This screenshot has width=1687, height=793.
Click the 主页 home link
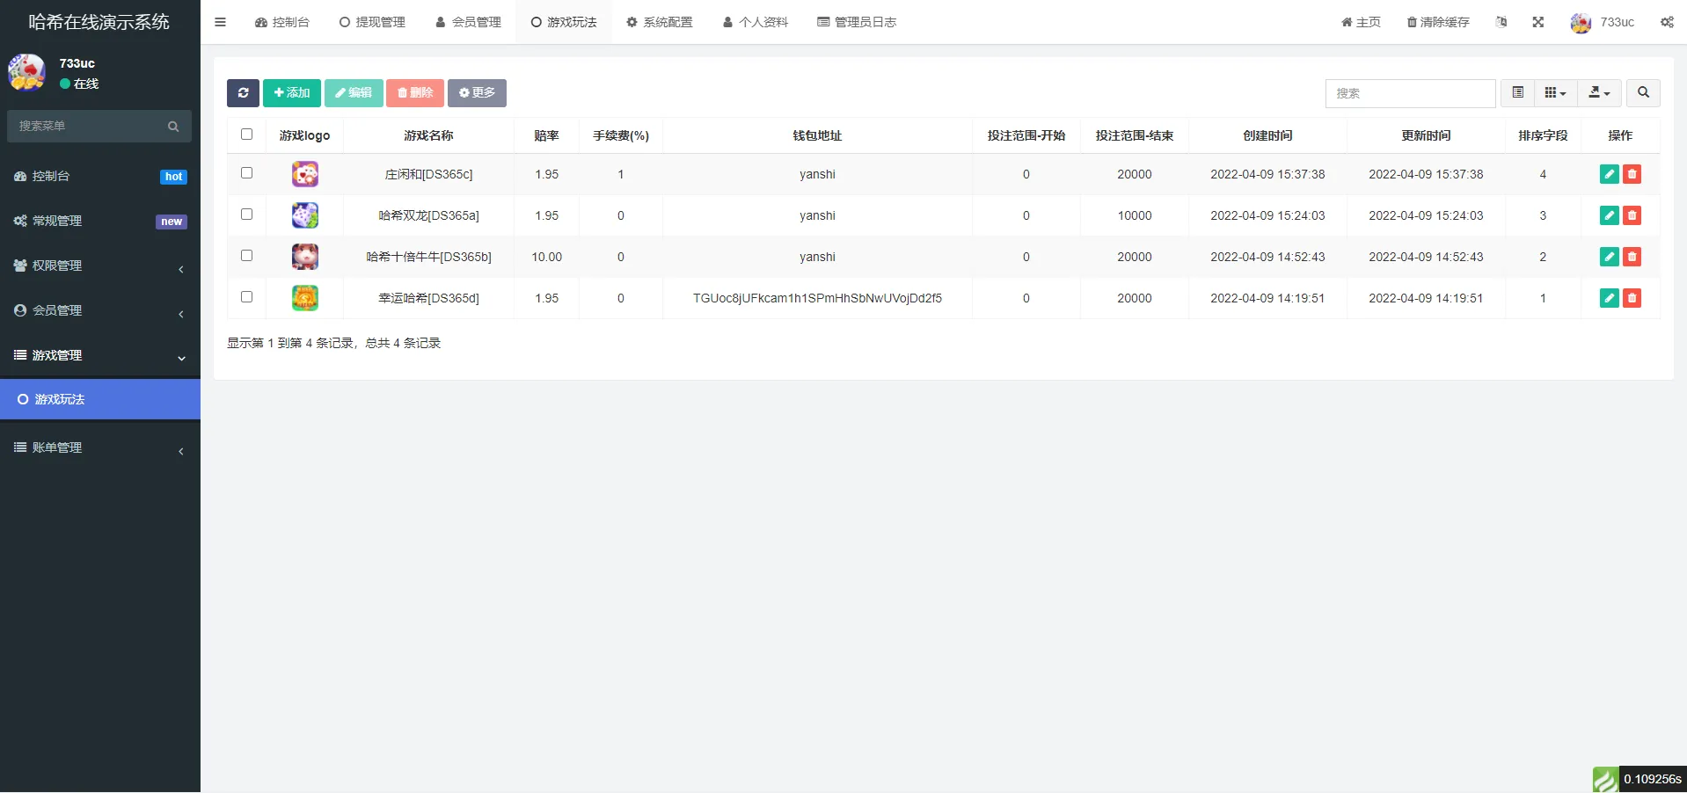[1361, 22]
